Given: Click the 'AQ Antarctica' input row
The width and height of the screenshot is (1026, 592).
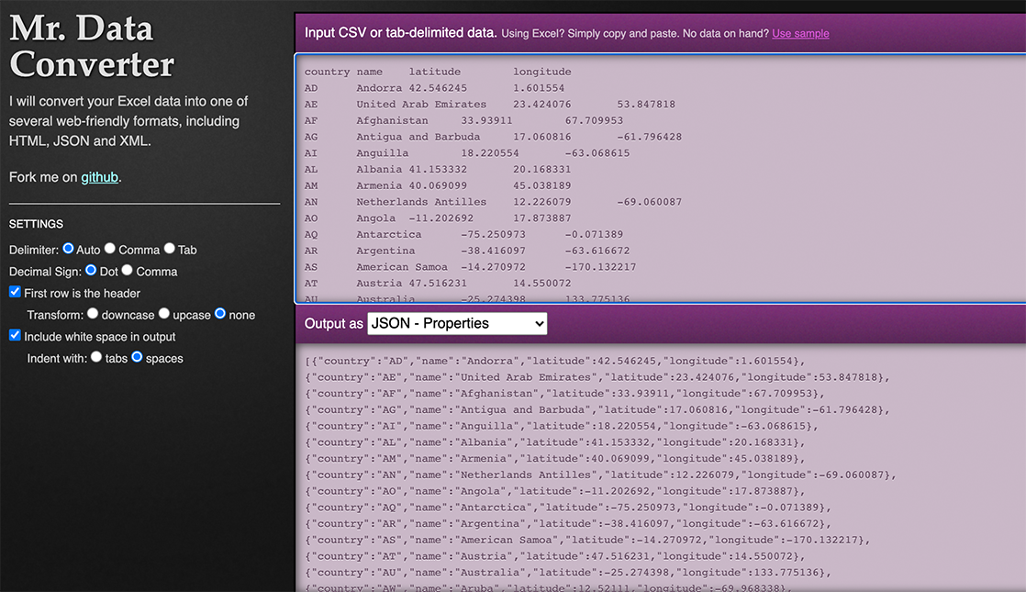Looking at the screenshot, I should click(464, 235).
